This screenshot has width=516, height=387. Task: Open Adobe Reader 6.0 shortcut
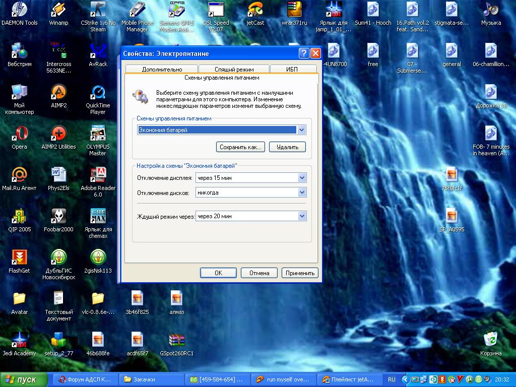(98, 175)
